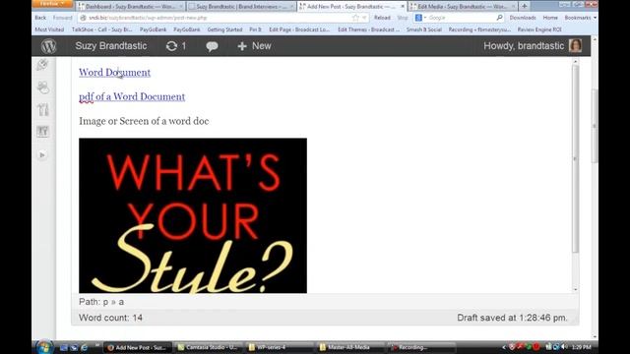
Task: Switch to the Dashboard - Suzy Brandtastic tab
Action: 131,7
